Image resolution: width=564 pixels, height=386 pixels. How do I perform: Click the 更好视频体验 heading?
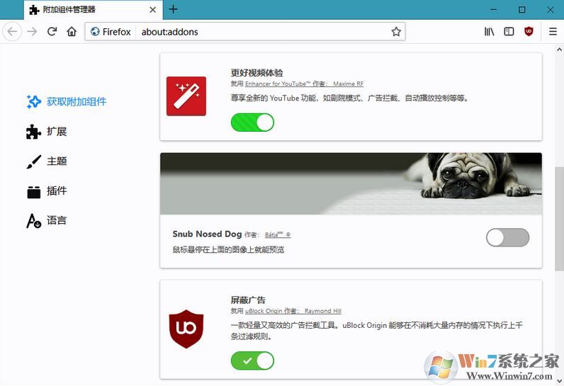(x=256, y=73)
